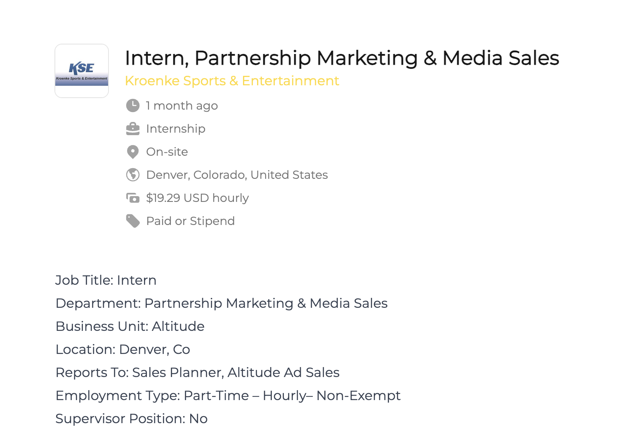Click the $19.29 USD hourly salary text

197,198
